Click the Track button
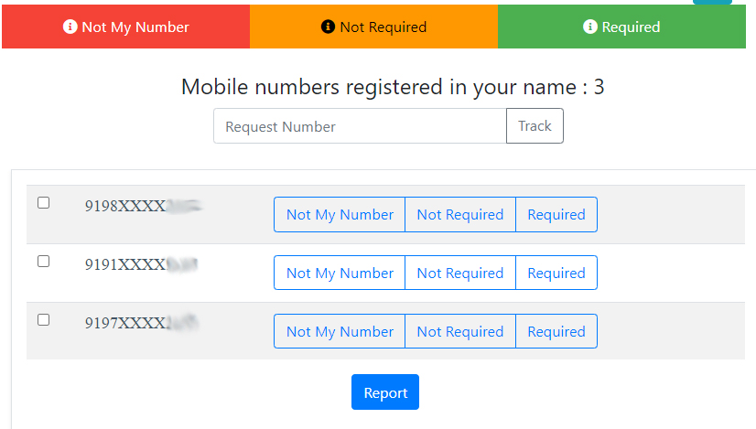Screen dimensions: 756x429 [x=535, y=126]
